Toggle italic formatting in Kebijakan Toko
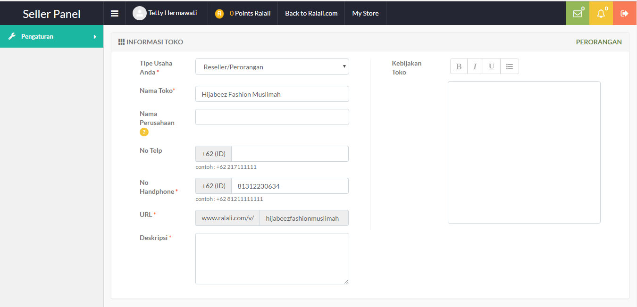This screenshot has height=307, width=637. 475,66
